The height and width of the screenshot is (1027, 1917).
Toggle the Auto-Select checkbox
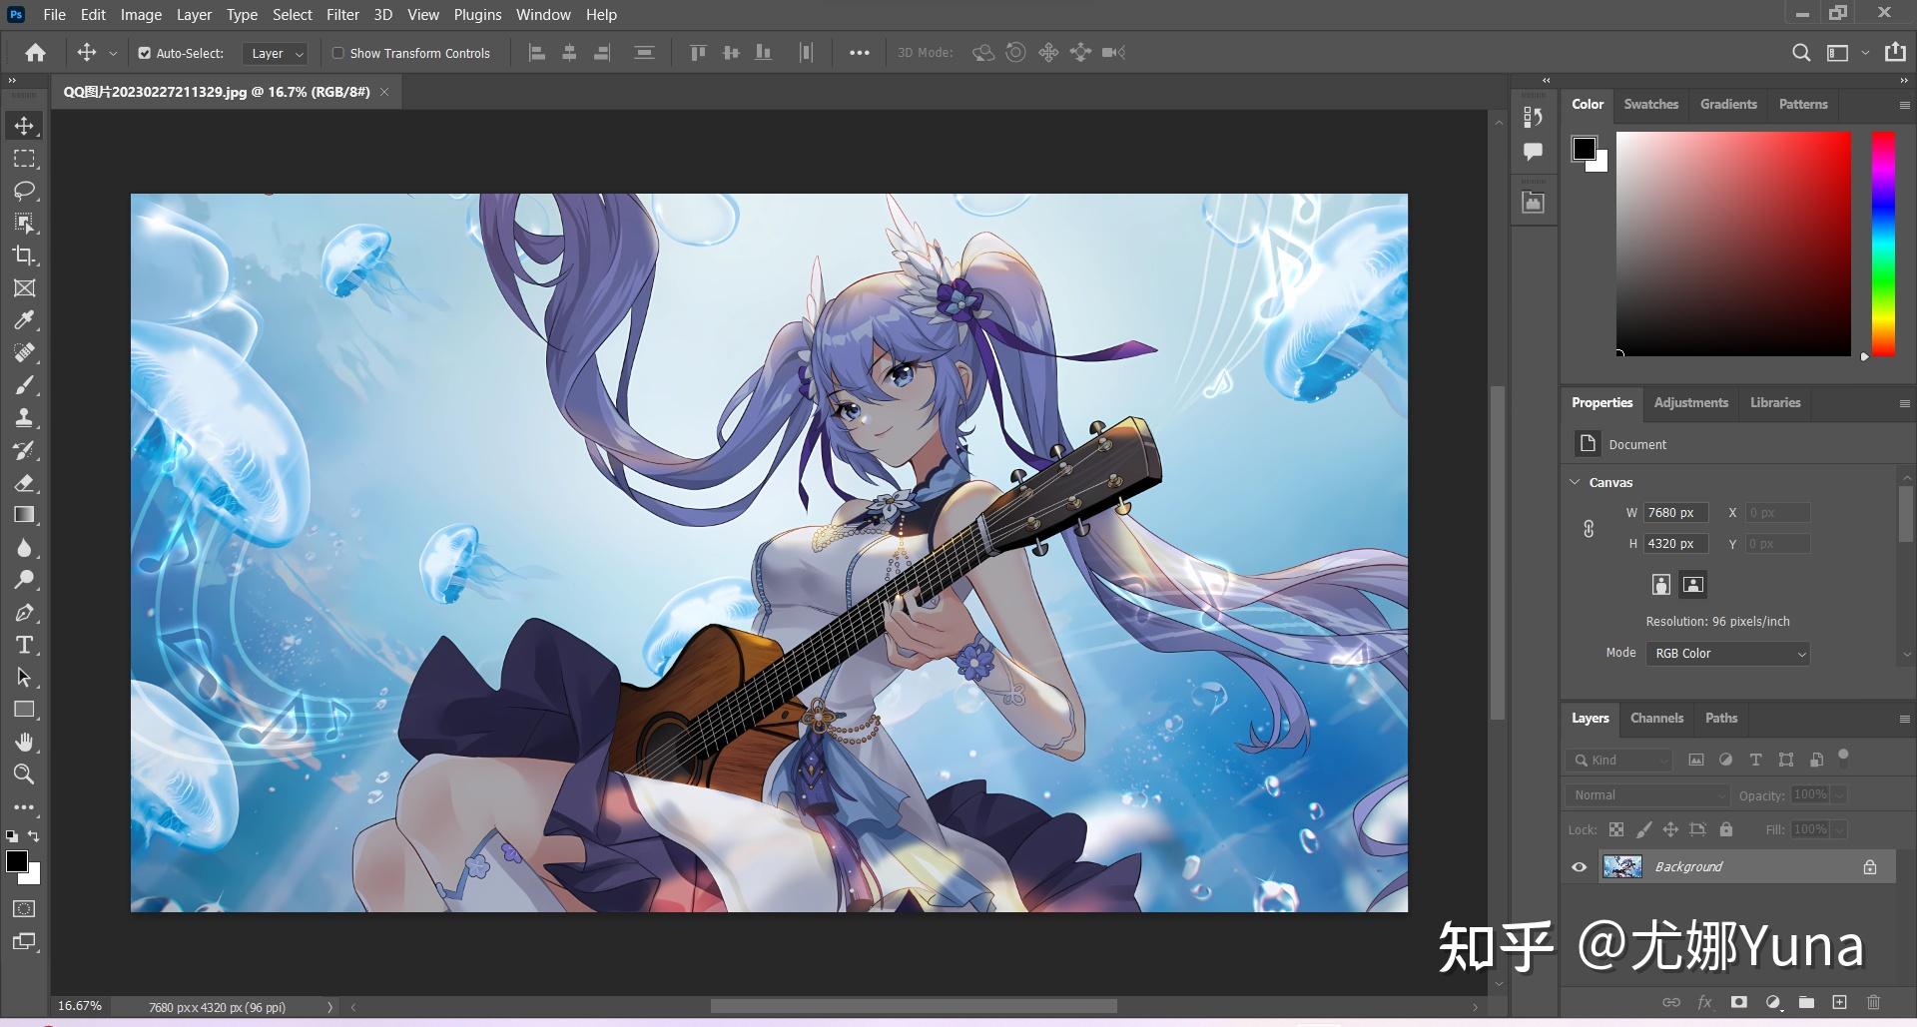[x=145, y=54]
